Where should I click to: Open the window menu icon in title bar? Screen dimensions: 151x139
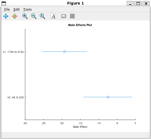(4, 3)
